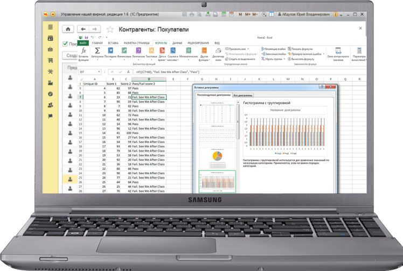Select the highlighted clustered column chart thumbnail
Image resolution: width=403 pixels, height=271 pixels.
[217, 182]
